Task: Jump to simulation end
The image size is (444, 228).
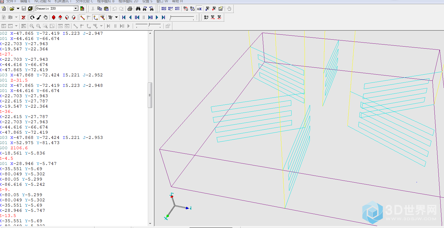Action: [x=163, y=17]
